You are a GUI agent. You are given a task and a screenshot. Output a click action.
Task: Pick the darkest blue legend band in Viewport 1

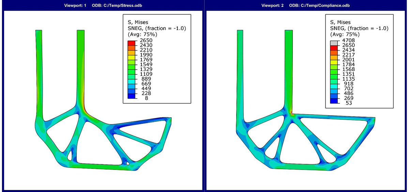coord(131,96)
